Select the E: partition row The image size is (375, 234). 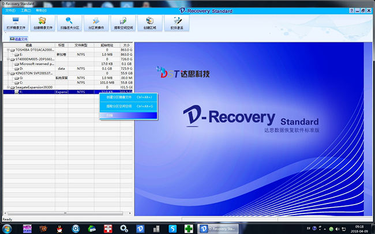68,55
